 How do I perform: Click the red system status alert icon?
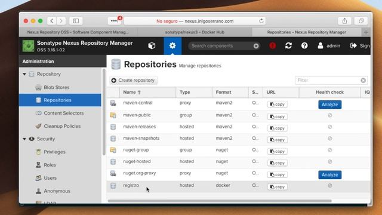pyautogui.click(x=273, y=45)
